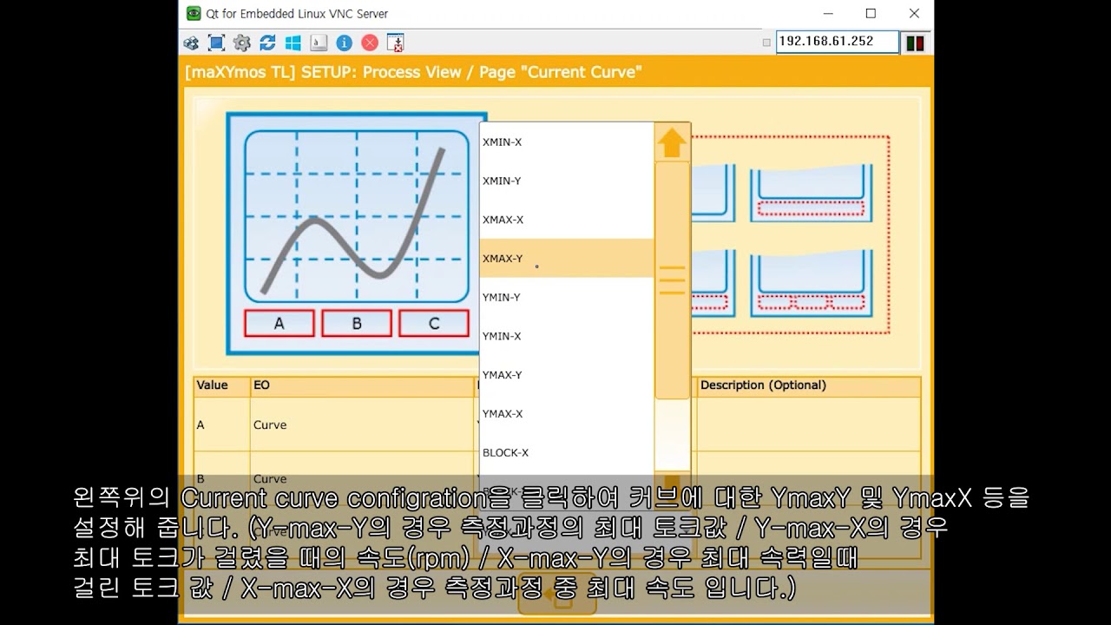Click the keyboard key 'a' toolbar icon

coord(319,43)
